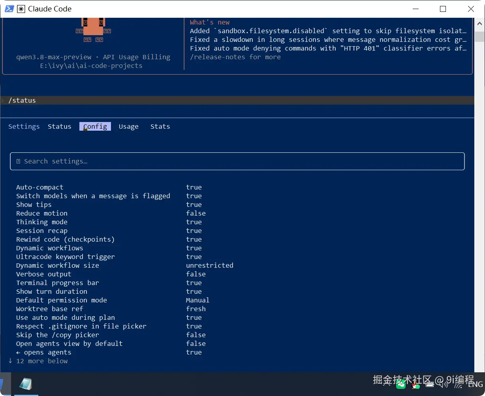
Task: Click the terminal vertical scrollbar thumb
Action: (479, 36)
